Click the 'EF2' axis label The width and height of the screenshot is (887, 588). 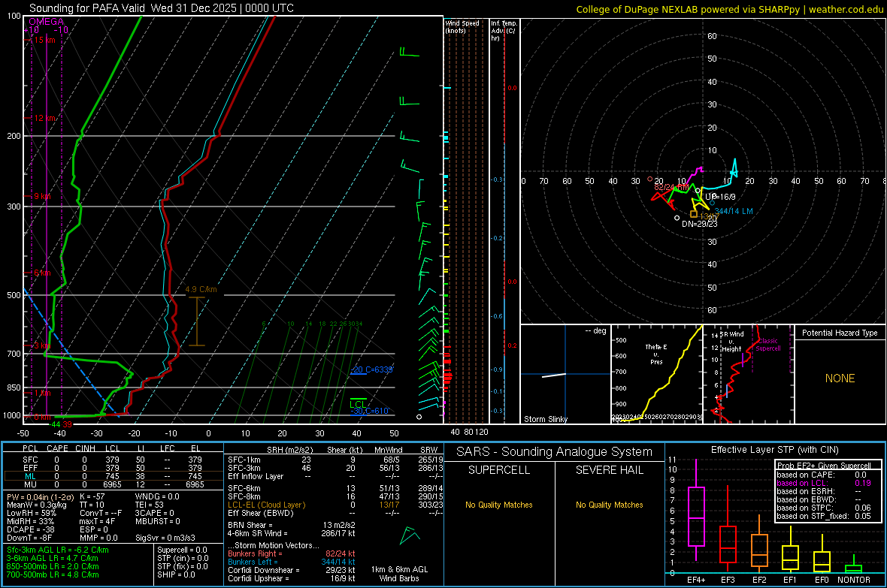pyautogui.click(x=759, y=580)
